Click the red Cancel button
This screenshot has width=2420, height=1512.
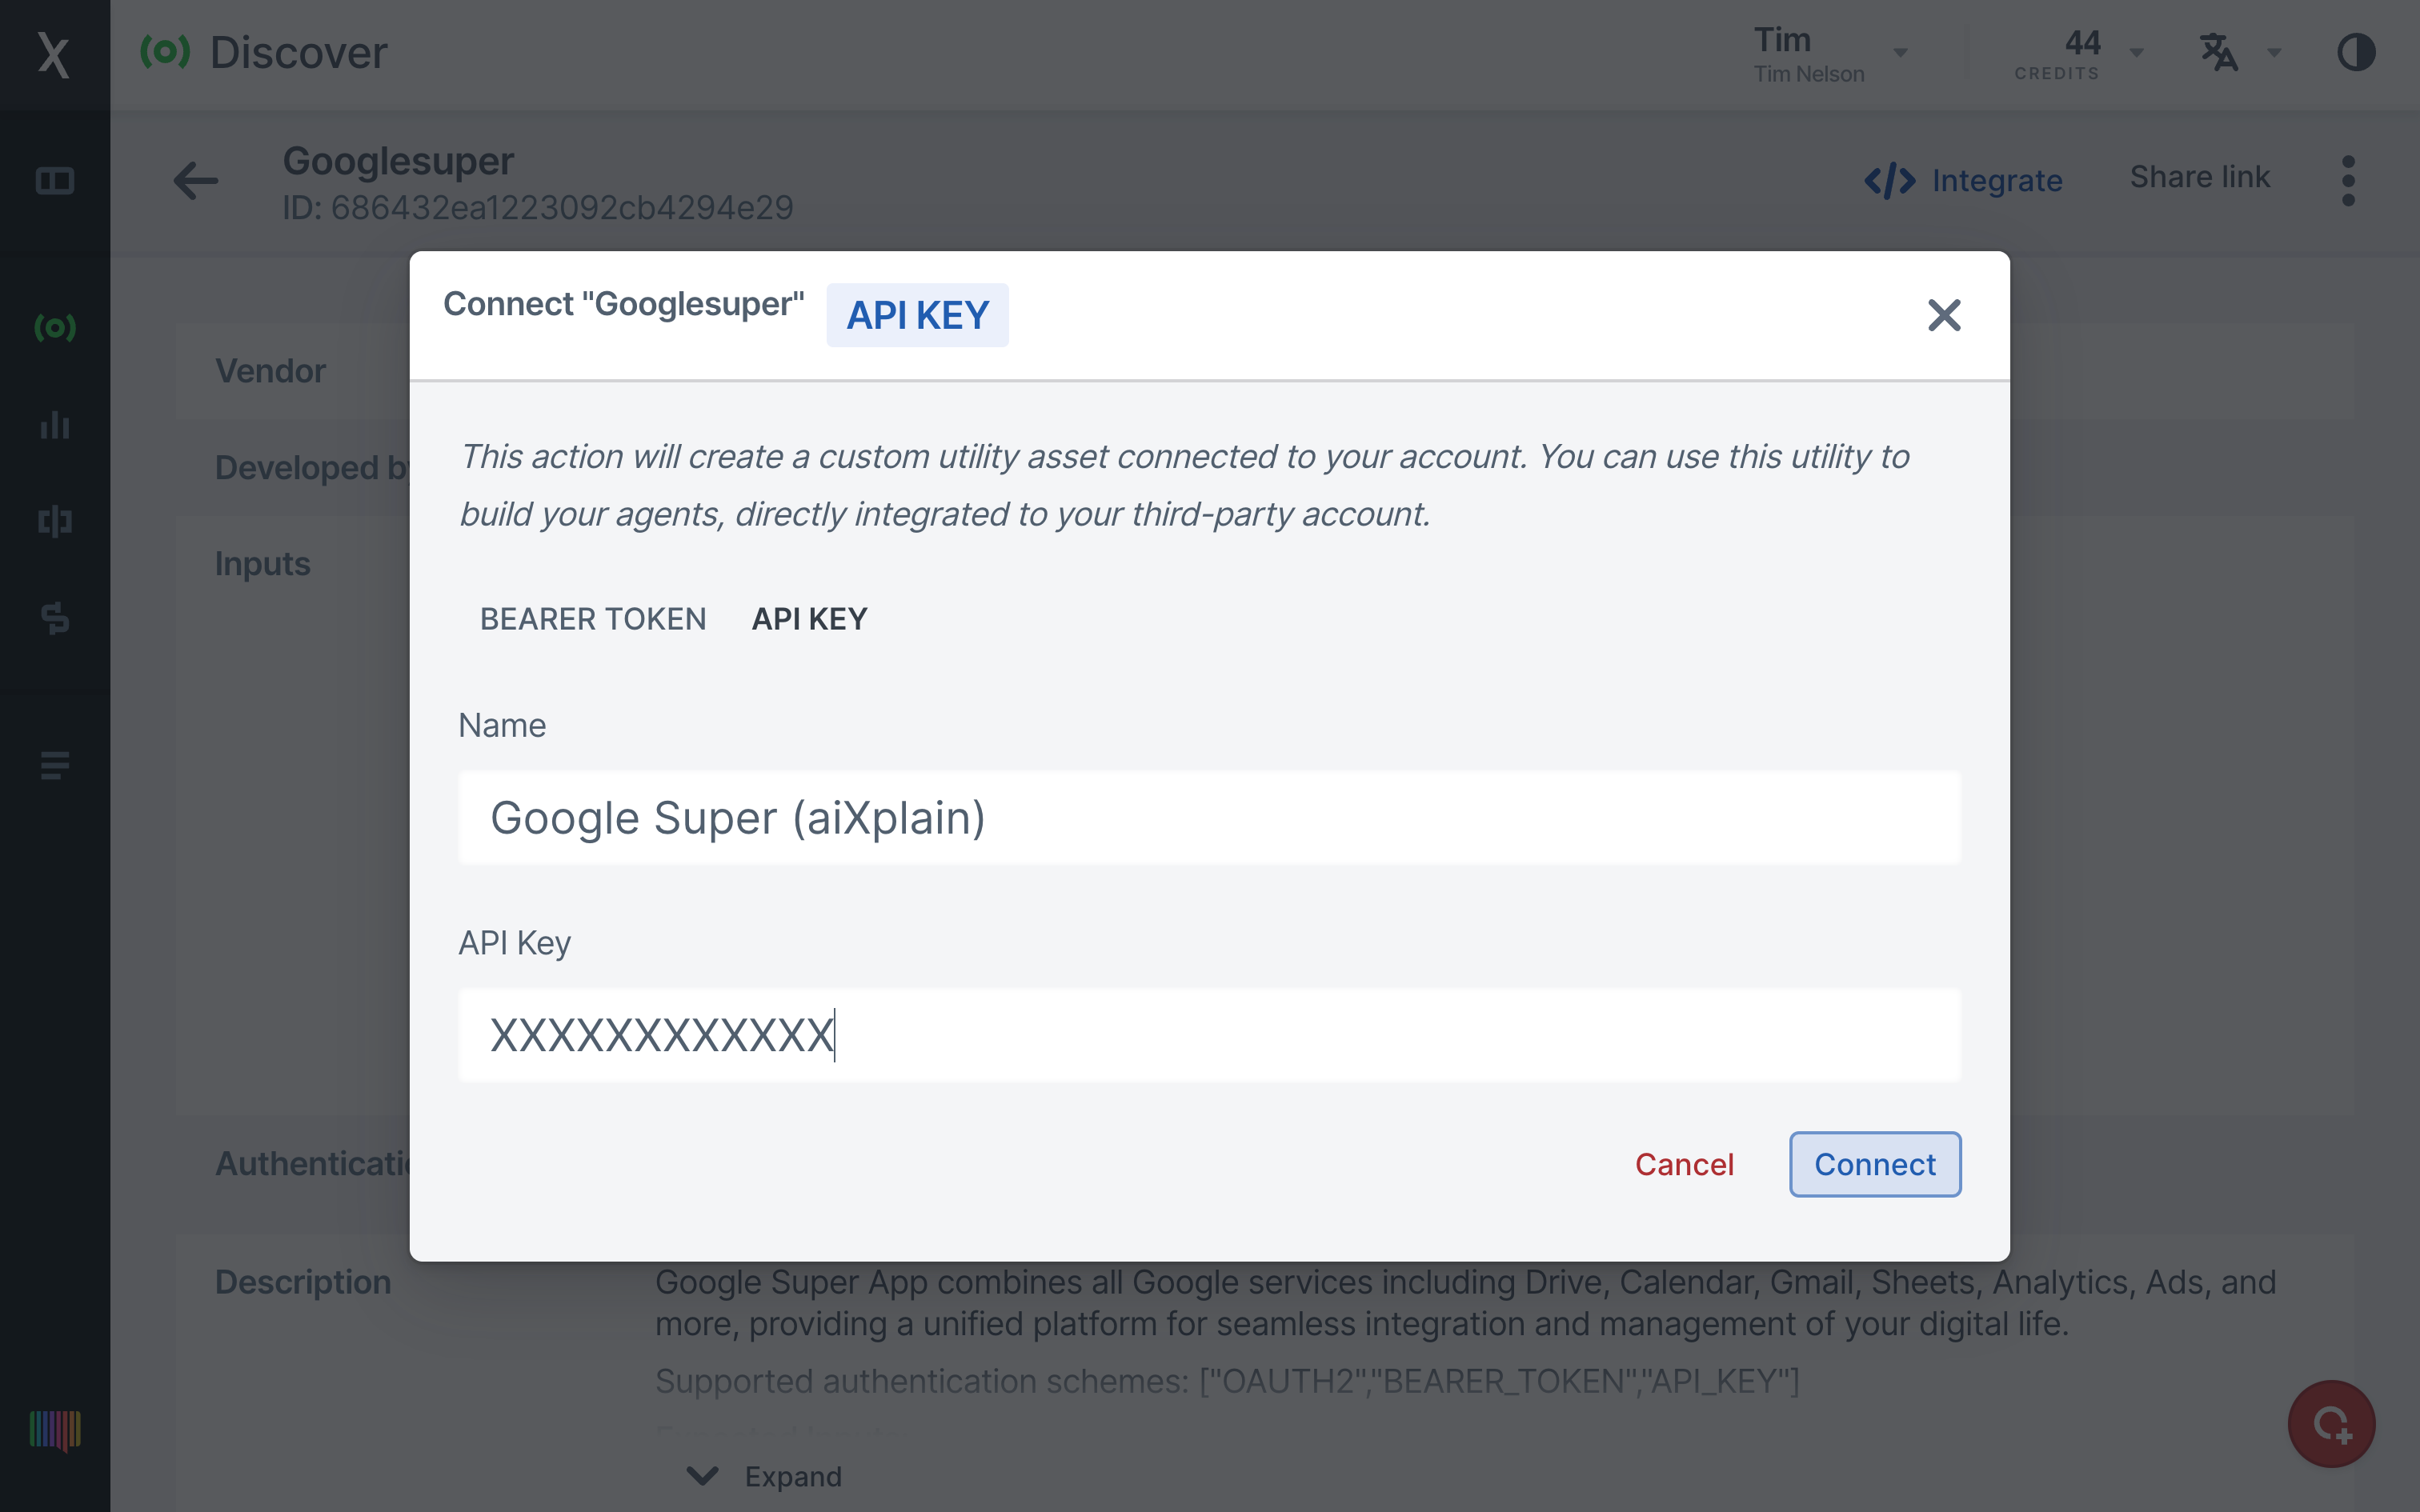pyautogui.click(x=1684, y=1164)
